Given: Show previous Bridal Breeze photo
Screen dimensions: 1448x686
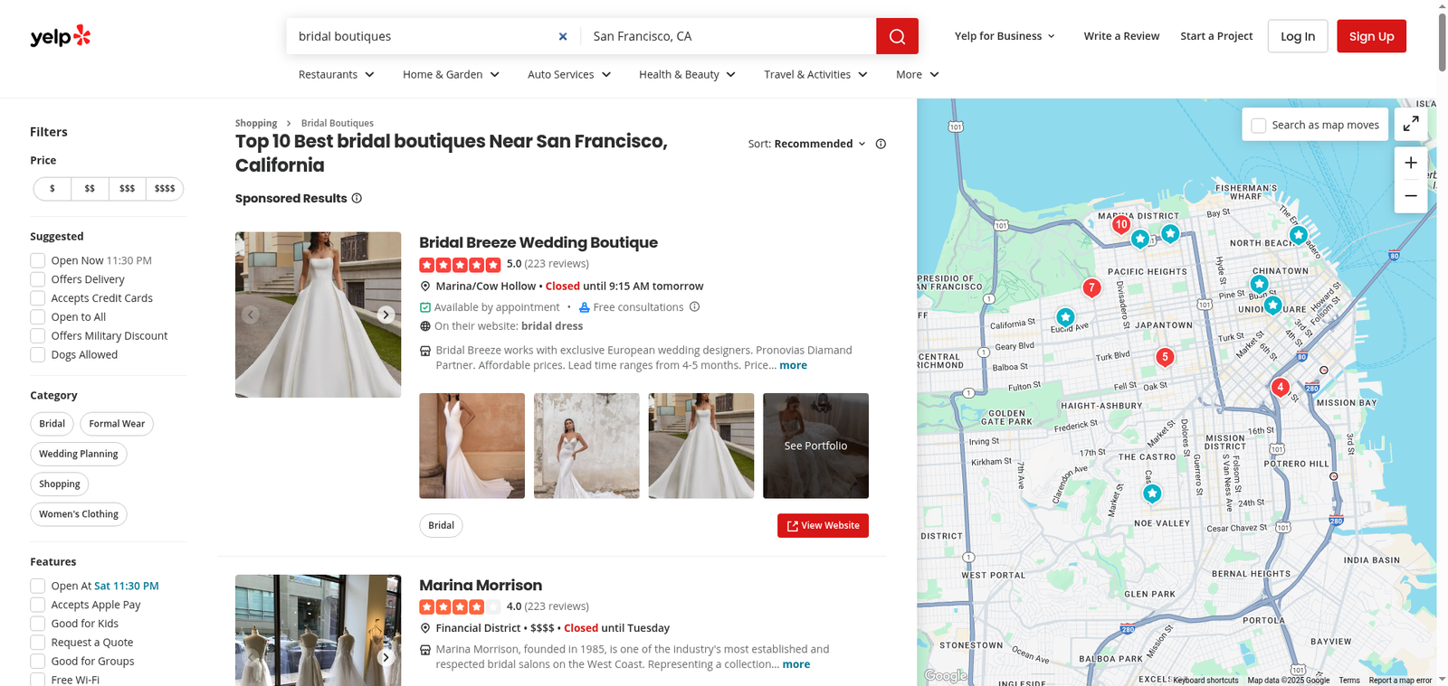Looking at the screenshot, I should click(251, 315).
